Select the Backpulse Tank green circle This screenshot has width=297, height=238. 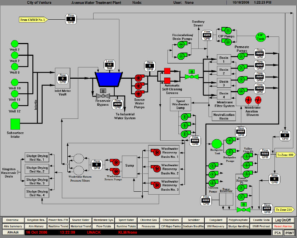217,144
